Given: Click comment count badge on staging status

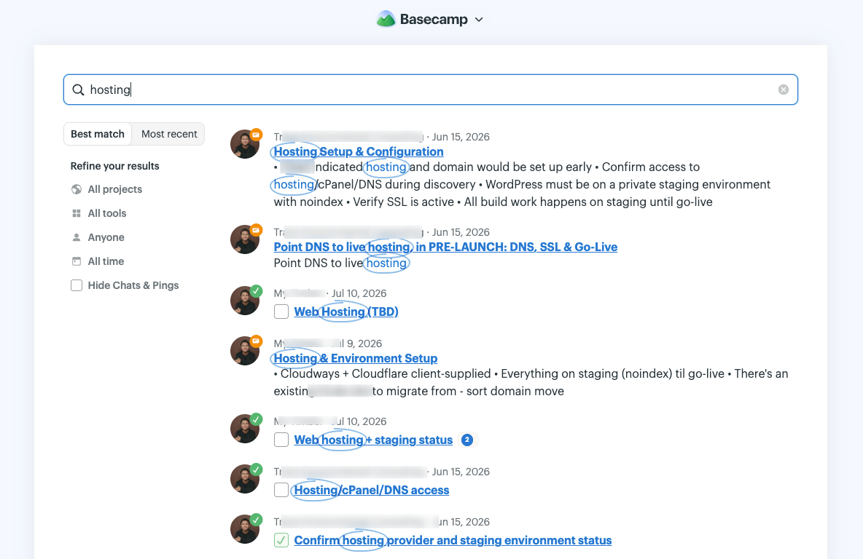Looking at the screenshot, I should [x=467, y=440].
